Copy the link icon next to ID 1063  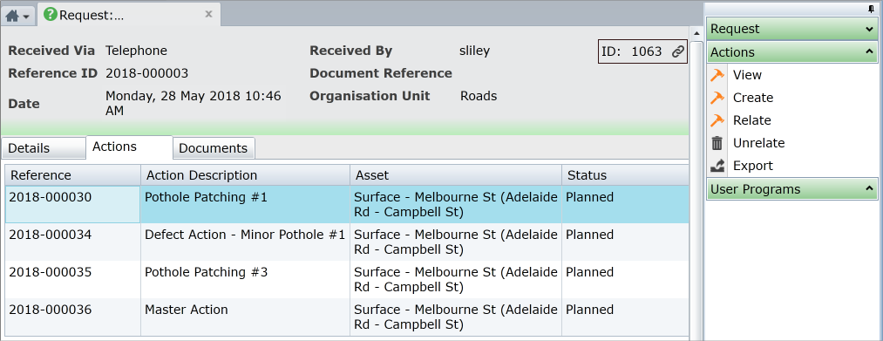(x=678, y=51)
